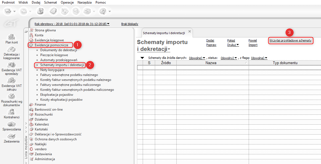The image size is (321, 164).
Task: Click the Brak blokady link
Action: [130, 24]
